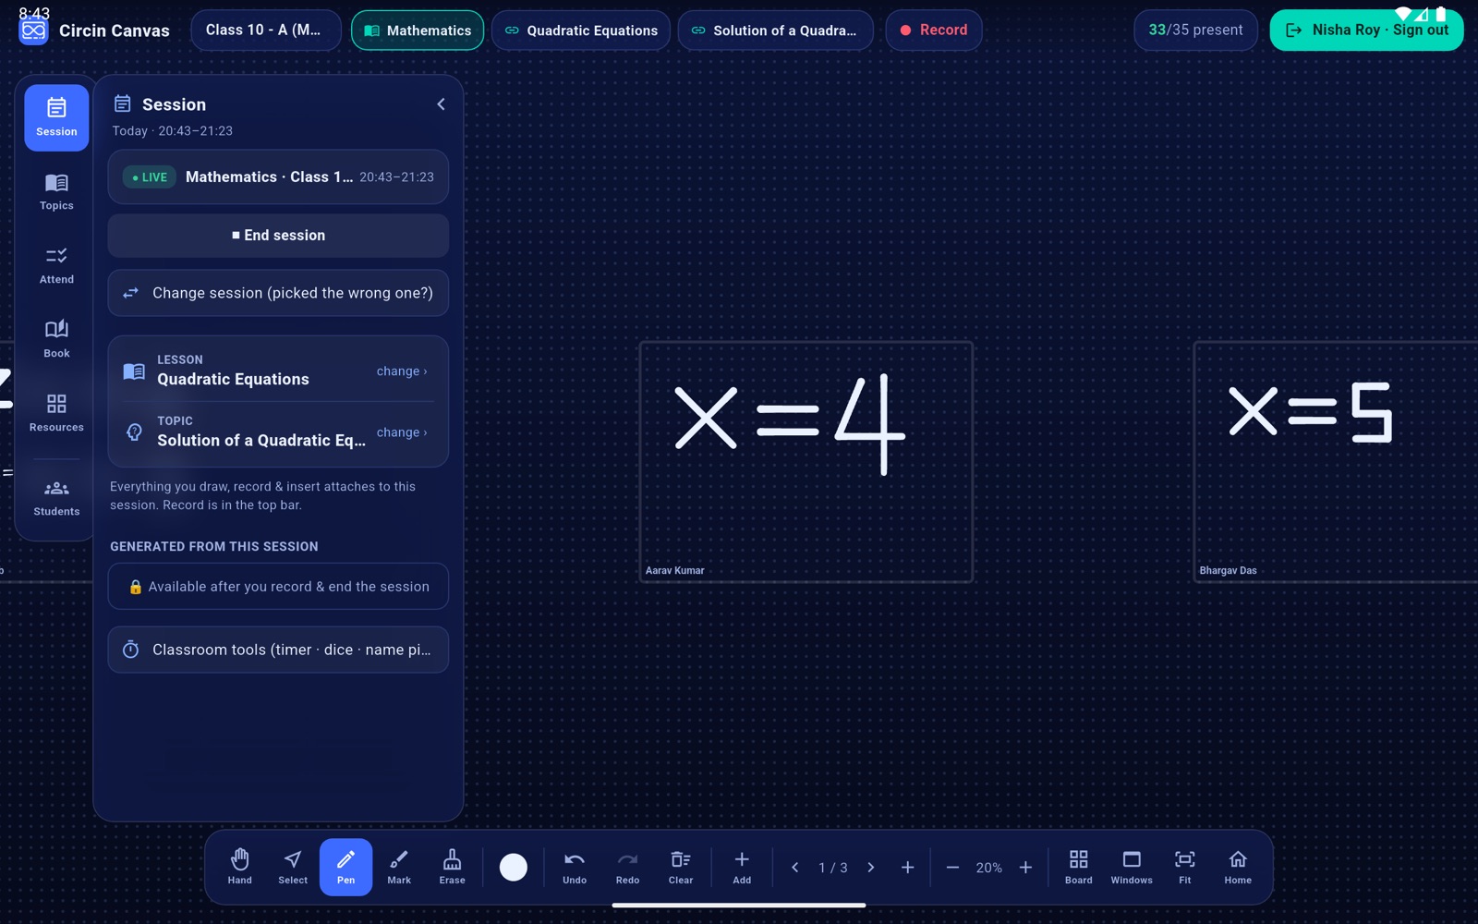Open the Students sidebar panel
Screen dimensions: 1478x924
coord(56,498)
